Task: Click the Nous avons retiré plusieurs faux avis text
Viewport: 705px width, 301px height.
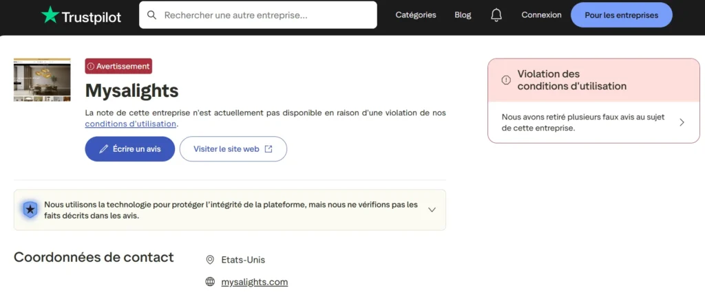Action: point(584,122)
